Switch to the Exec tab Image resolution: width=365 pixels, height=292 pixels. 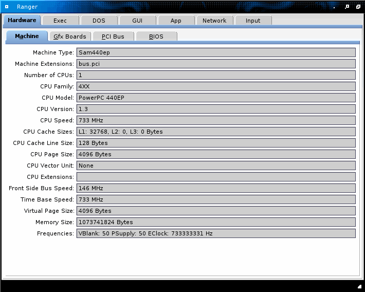pyautogui.click(x=60, y=21)
